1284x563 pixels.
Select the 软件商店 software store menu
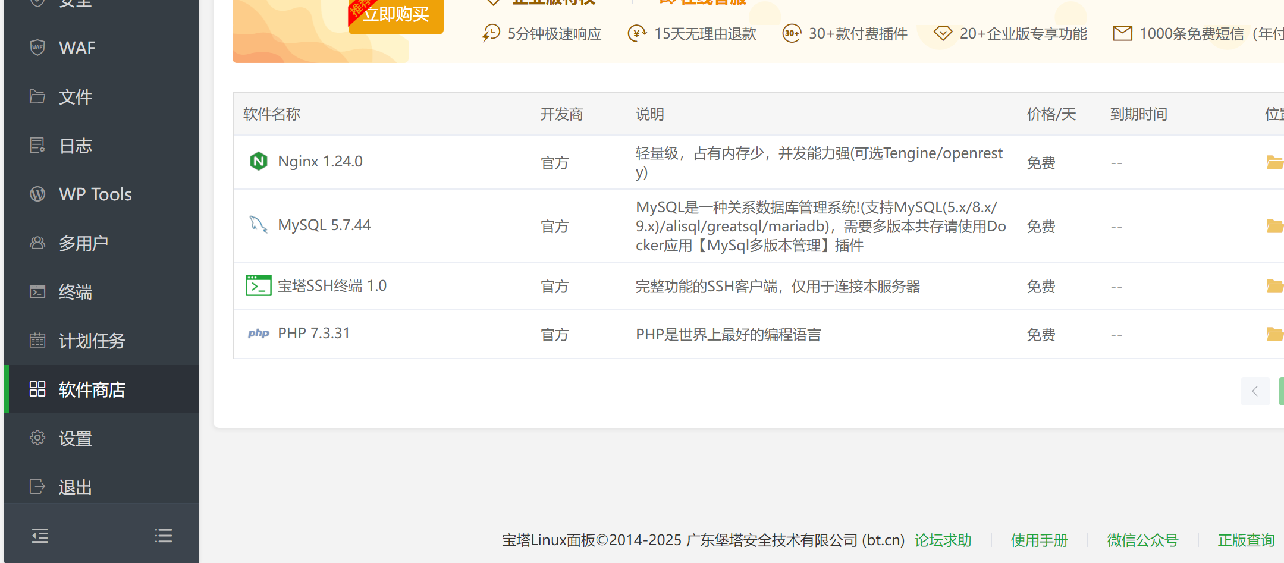(102, 389)
